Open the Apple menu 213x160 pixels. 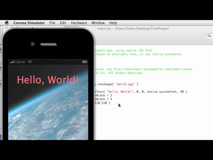(7, 23)
